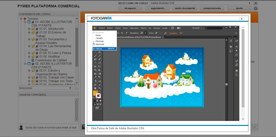Toggle checkbox for 01.03. Documentos
The height and width of the screenshot is (137, 276).
point(37,40)
